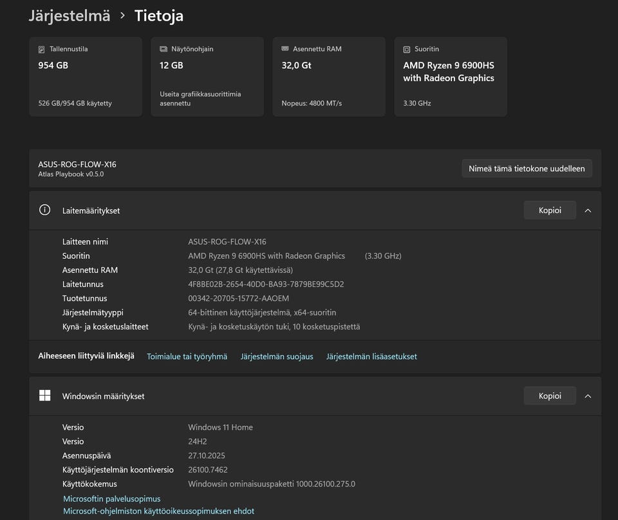Click the graphics card icon beside Näytönohjain

click(164, 49)
